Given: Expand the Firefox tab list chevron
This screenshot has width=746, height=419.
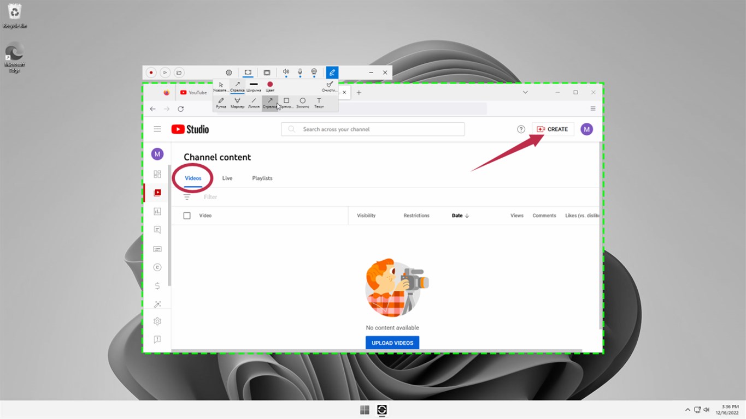Looking at the screenshot, I should click(x=525, y=92).
